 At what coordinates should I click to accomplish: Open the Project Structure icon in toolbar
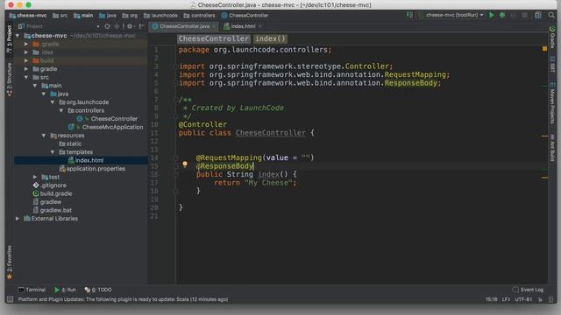click(x=537, y=15)
